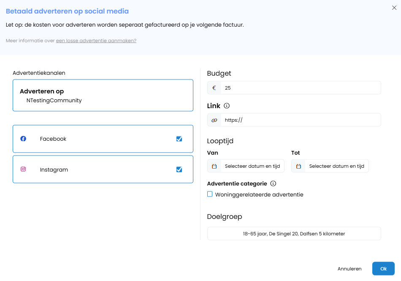
Task: Select the Adverteren op NTestingCommunity box
Action: point(103,95)
